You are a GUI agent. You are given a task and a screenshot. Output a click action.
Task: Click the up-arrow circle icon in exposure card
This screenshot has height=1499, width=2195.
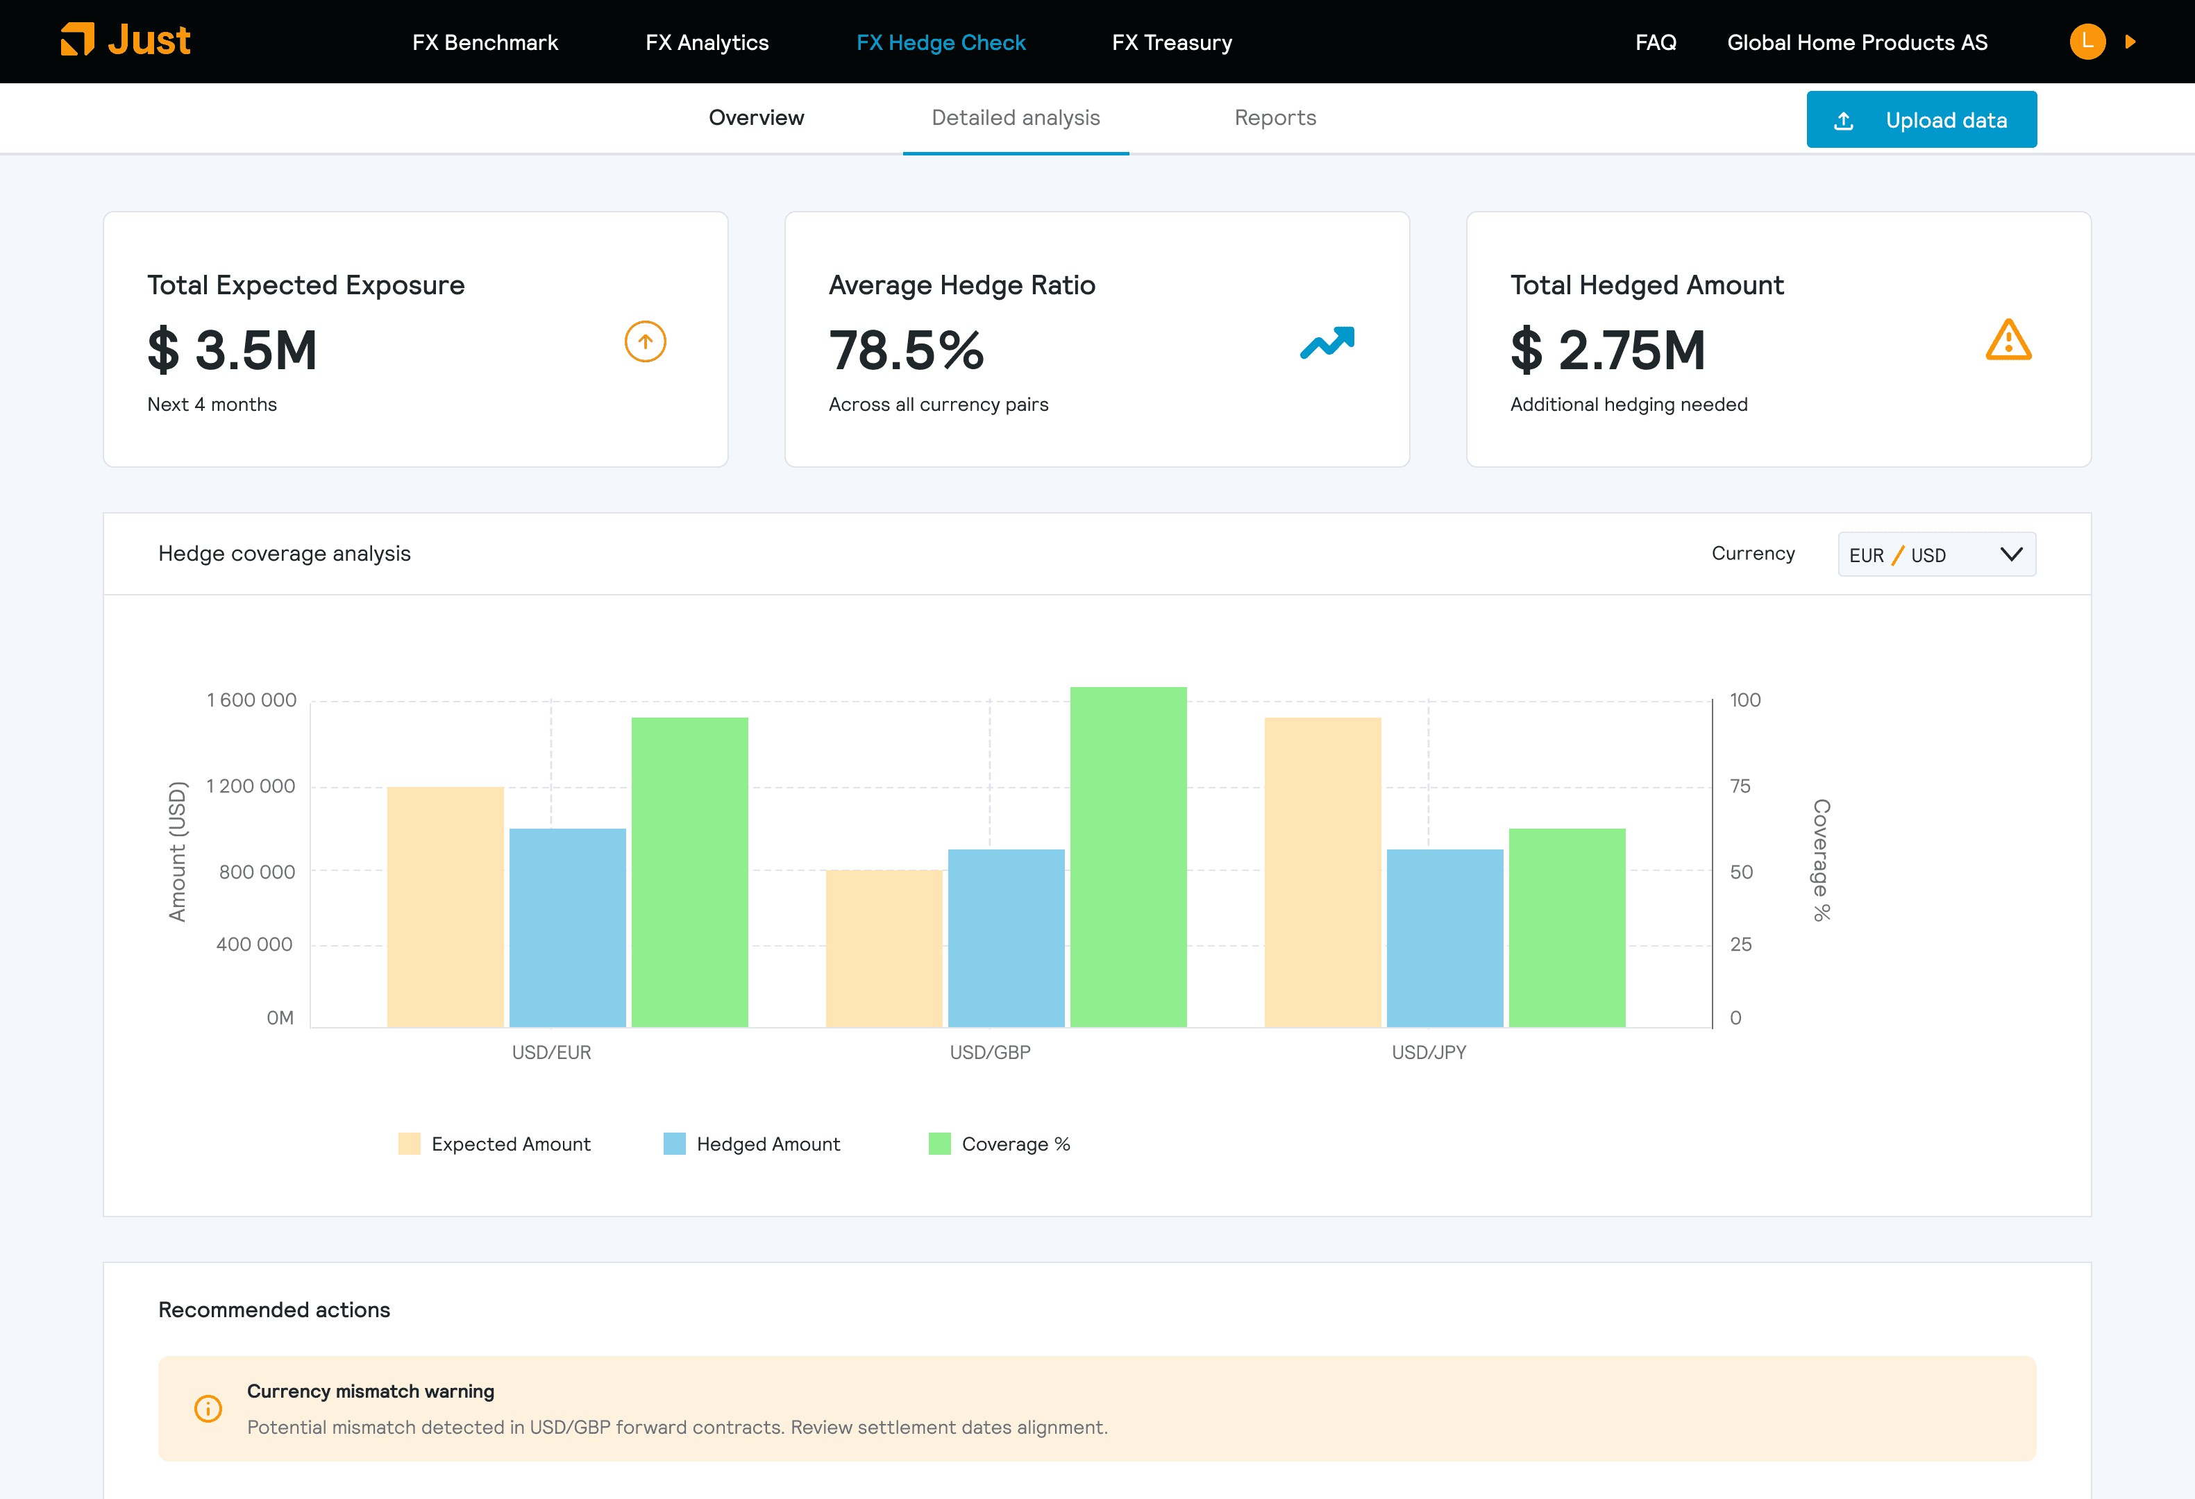click(645, 341)
